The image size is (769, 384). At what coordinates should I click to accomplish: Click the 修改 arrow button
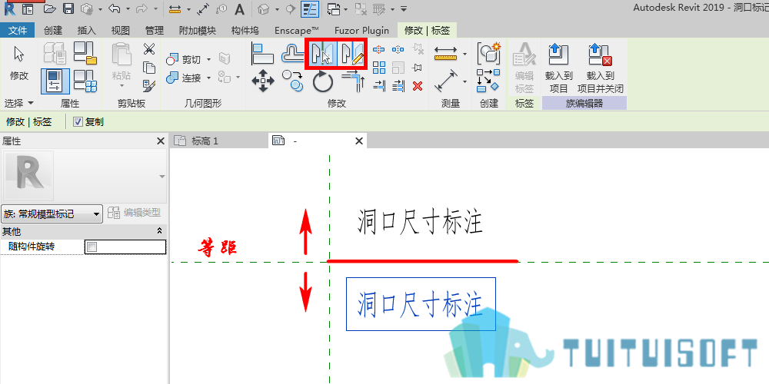pyautogui.click(x=19, y=63)
